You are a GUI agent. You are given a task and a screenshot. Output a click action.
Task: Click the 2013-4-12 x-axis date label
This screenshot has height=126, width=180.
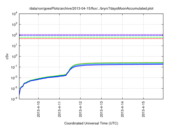tap(80, 109)
